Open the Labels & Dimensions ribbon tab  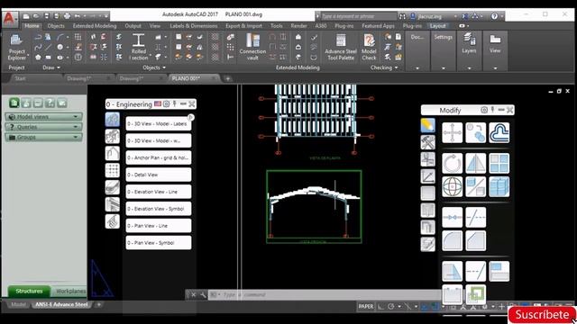[194, 26]
